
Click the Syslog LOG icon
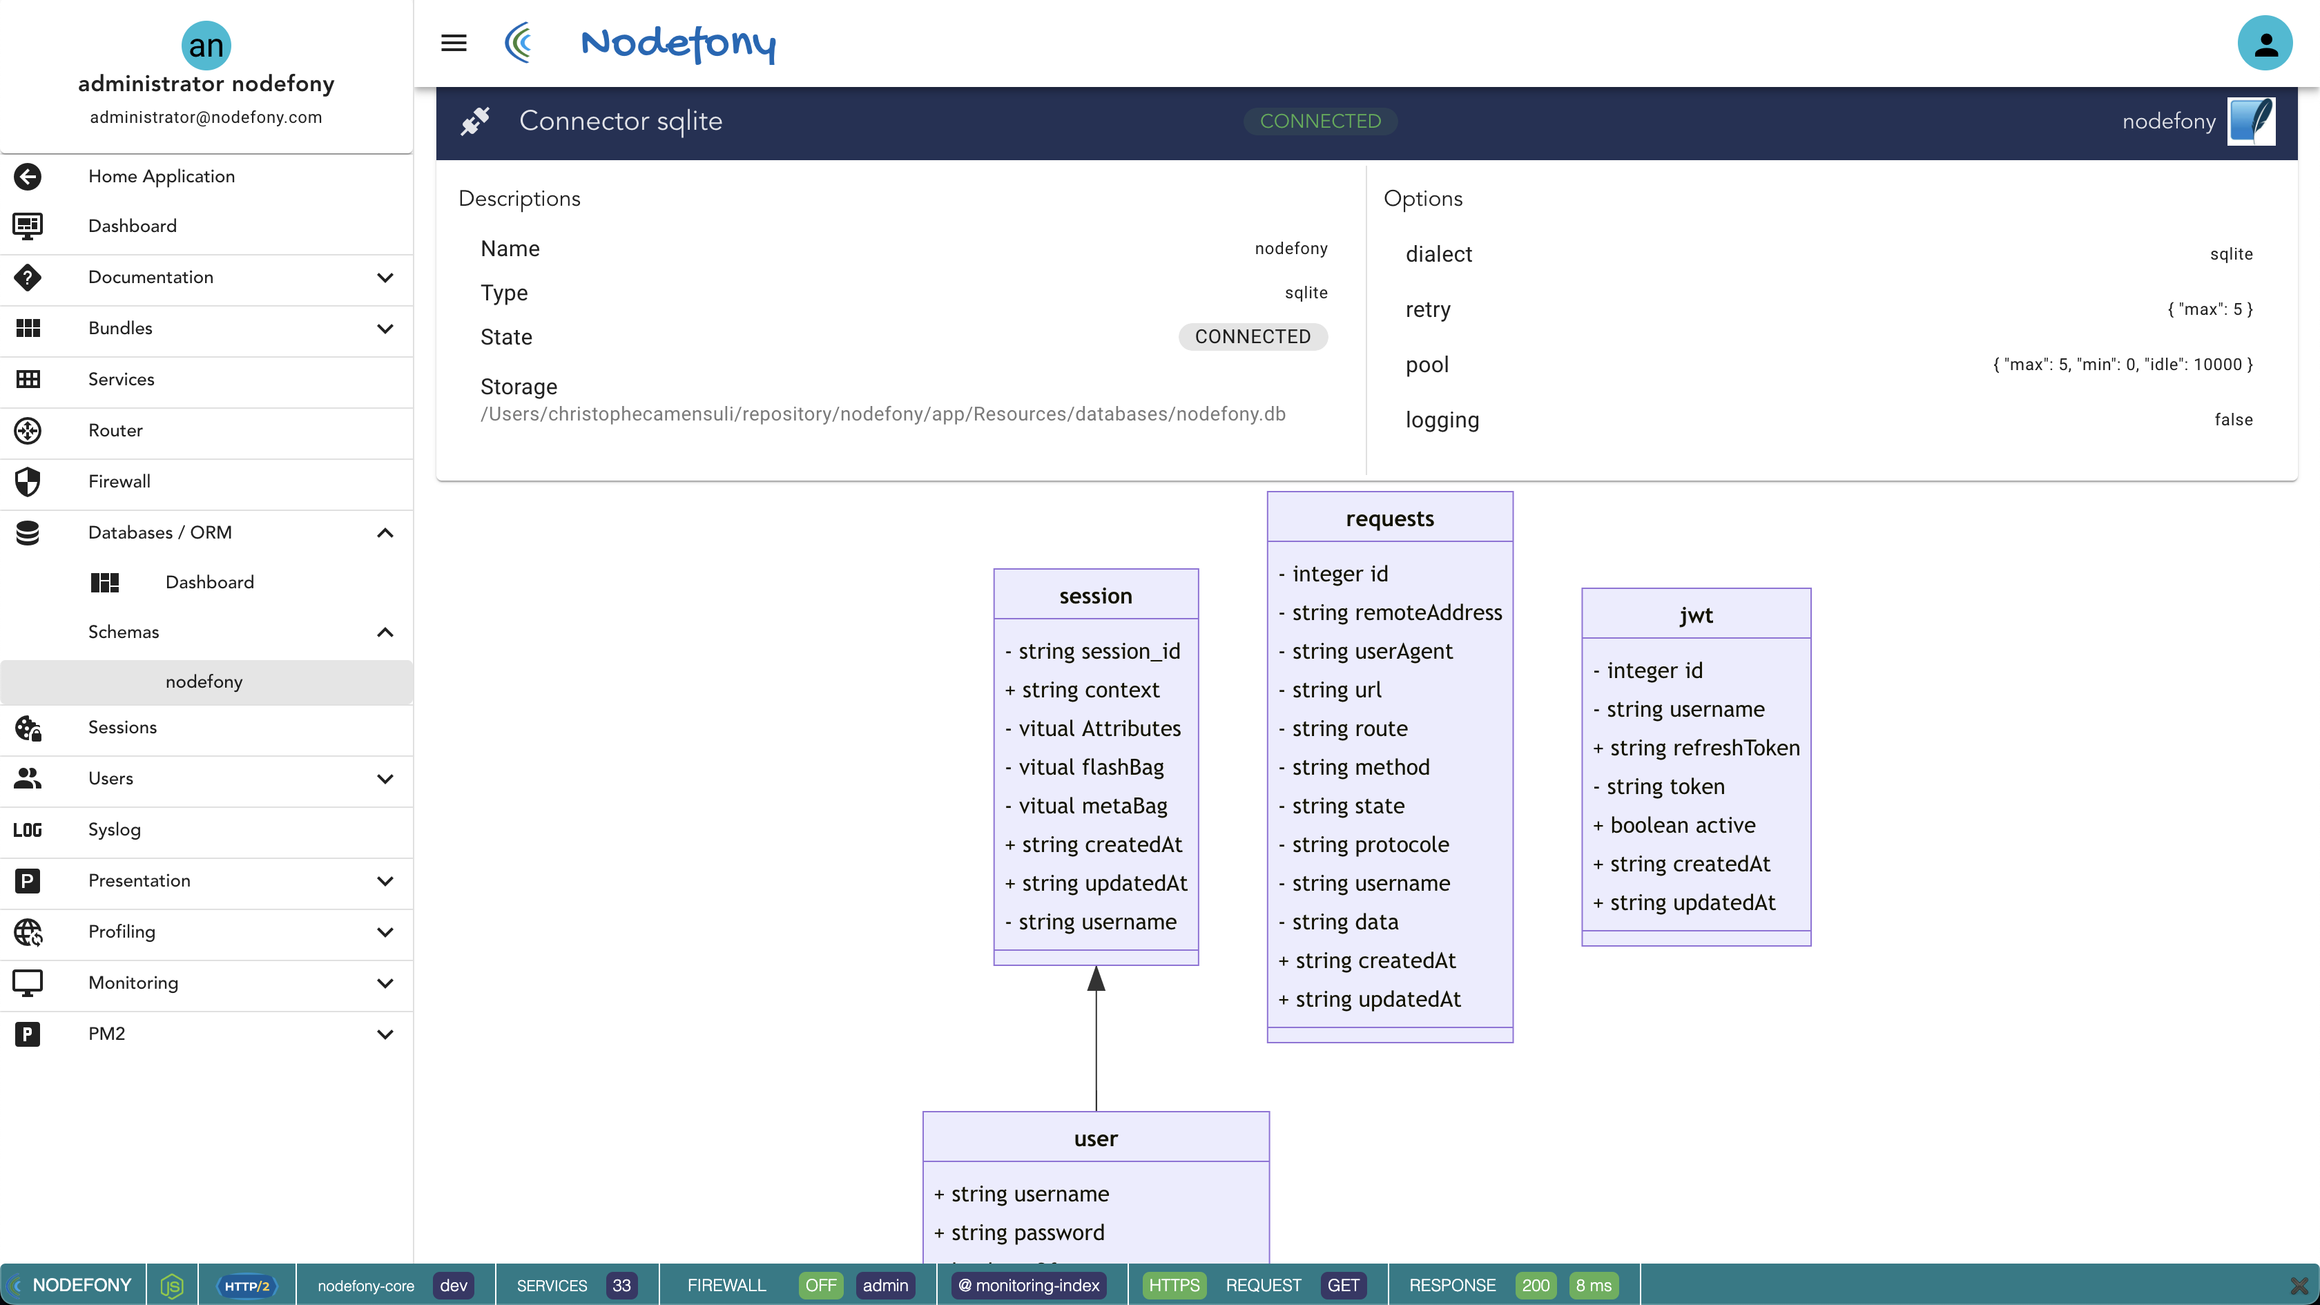click(x=28, y=829)
